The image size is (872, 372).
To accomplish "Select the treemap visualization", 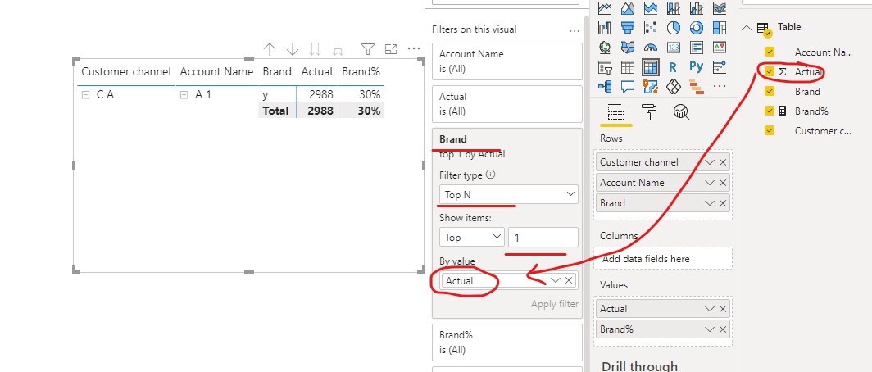I will 720,27.
